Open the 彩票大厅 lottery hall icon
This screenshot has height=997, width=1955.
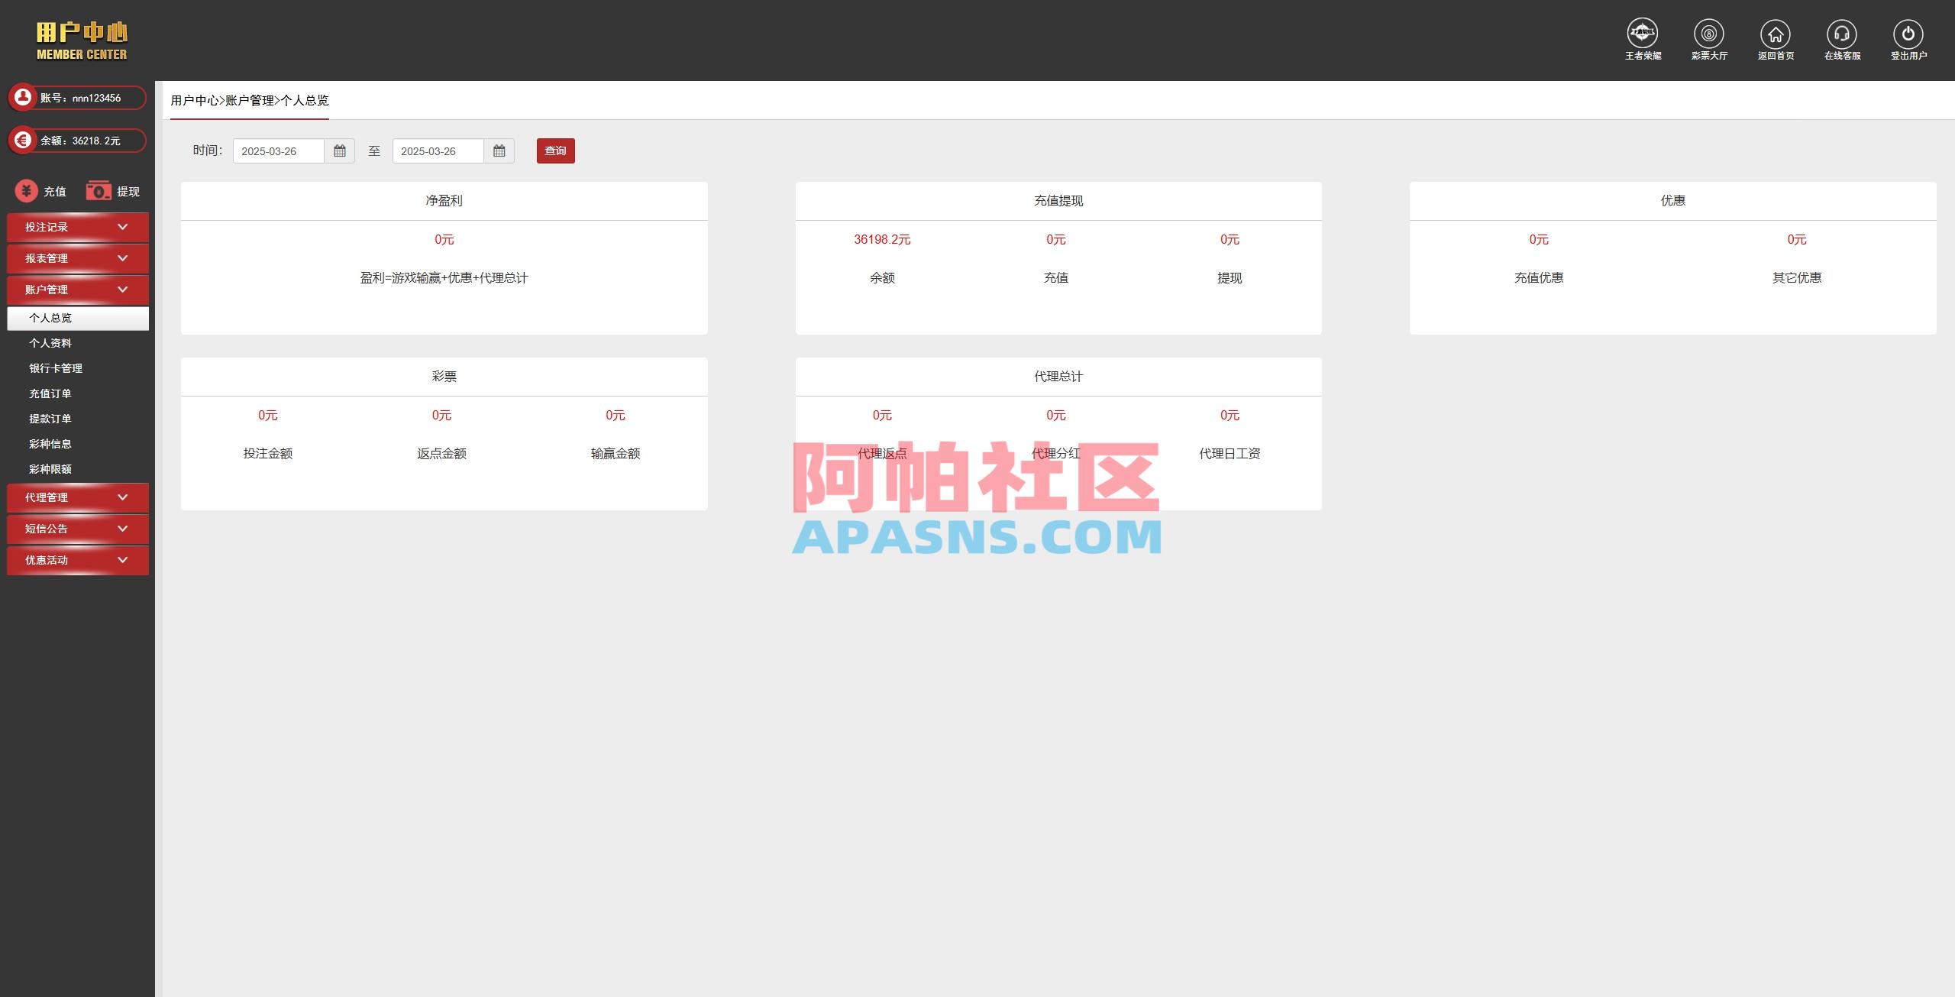coord(1709,34)
